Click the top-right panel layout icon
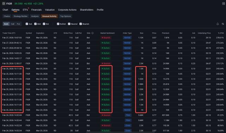Image resolution: width=226 pixels, height=133 pixels. click(223, 4)
